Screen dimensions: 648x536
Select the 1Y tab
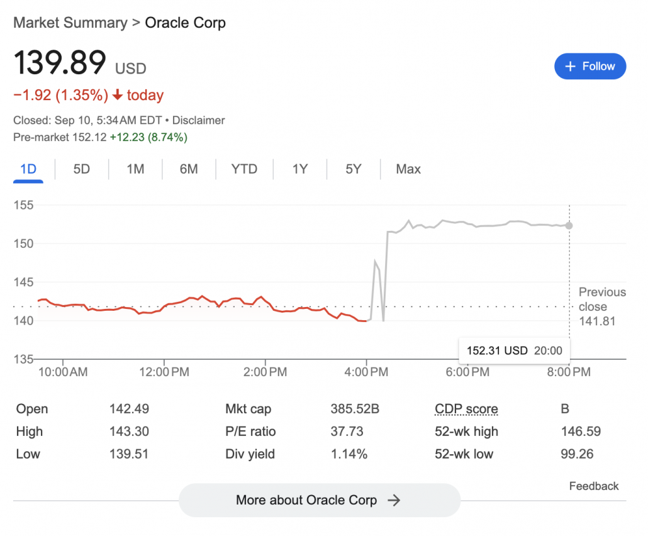pyautogui.click(x=299, y=169)
